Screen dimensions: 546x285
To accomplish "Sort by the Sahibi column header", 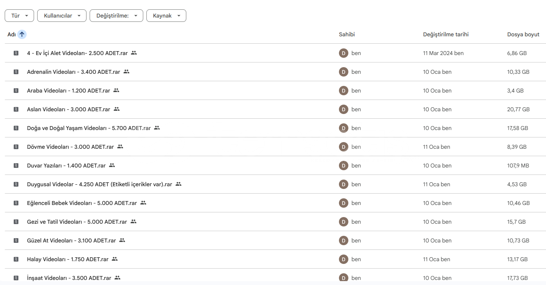I will tap(347, 34).
